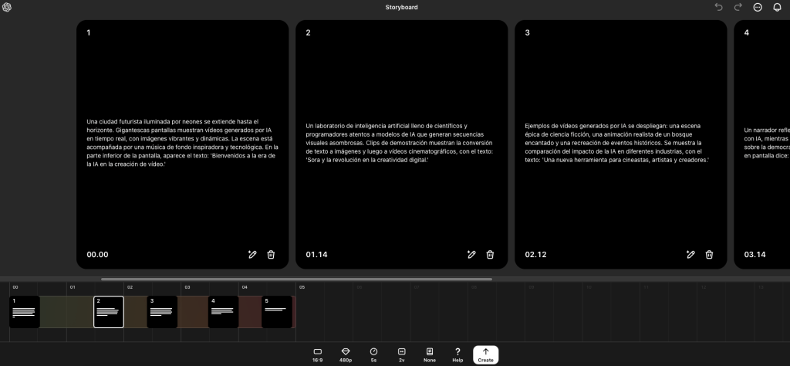
Task: Click the edit pencil on card 2
Action: pos(471,254)
